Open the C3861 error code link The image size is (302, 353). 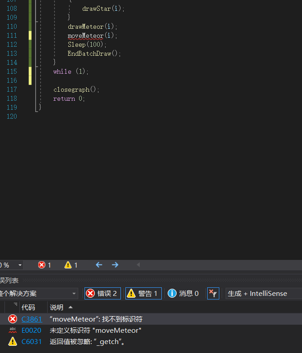31,319
